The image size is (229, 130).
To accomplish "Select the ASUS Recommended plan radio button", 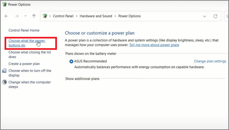I will point(71,61).
